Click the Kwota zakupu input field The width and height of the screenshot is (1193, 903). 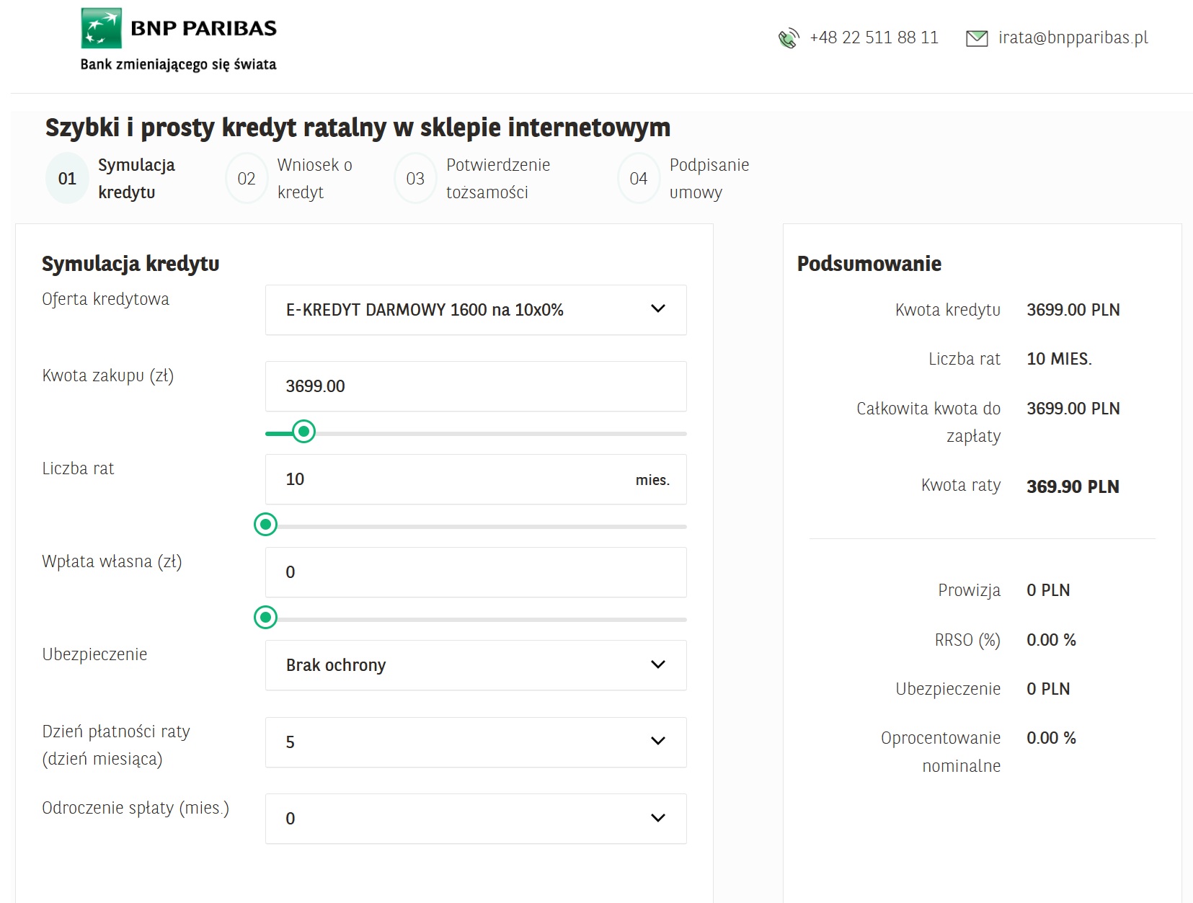pyautogui.click(x=476, y=386)
